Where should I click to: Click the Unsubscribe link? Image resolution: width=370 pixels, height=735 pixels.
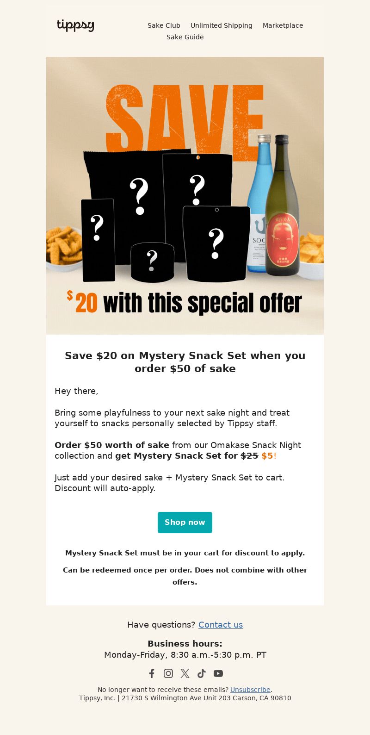tap(250, 690)
